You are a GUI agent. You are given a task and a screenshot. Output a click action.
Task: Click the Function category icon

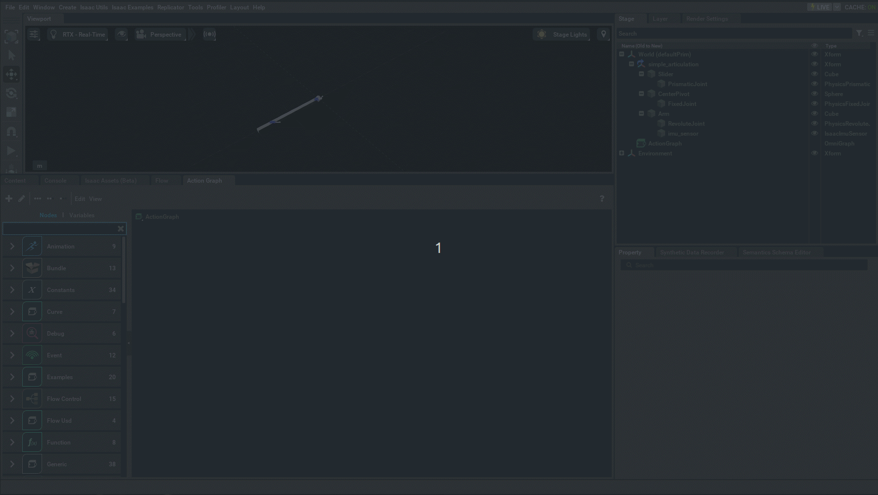click(x=32, y=442)
